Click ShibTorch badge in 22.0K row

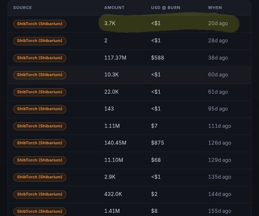tap(40, 92)
